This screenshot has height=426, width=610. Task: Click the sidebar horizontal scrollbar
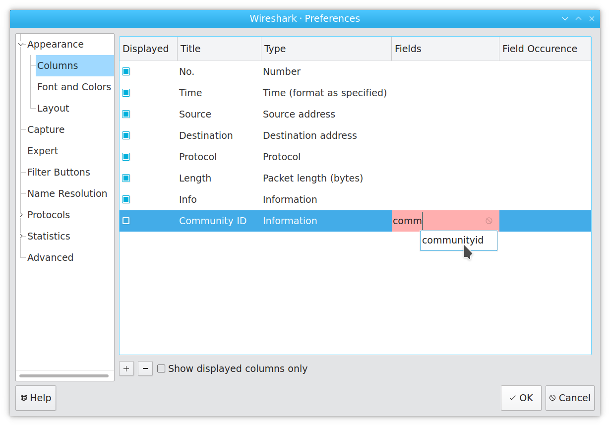coord(64,376)
